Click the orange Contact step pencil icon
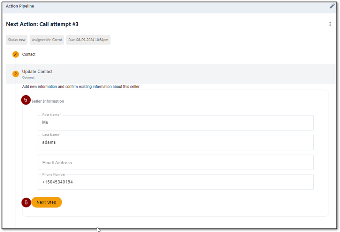 click(16, 54)
